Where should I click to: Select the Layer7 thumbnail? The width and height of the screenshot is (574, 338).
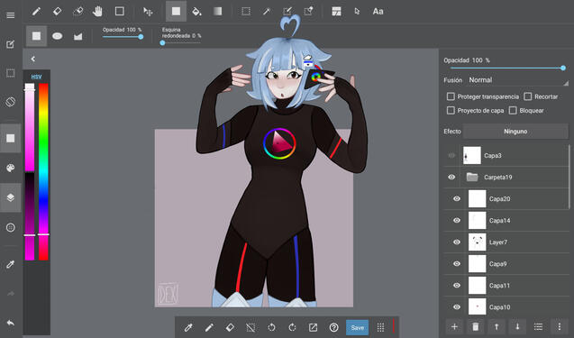pos(477,242)
